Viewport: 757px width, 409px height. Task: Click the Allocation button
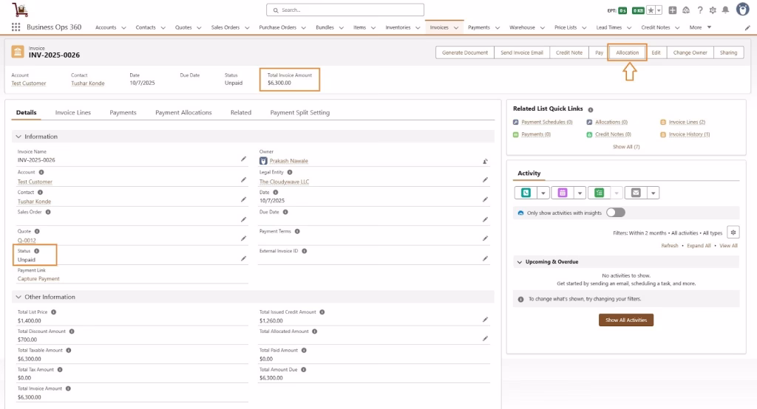(627, 52)
